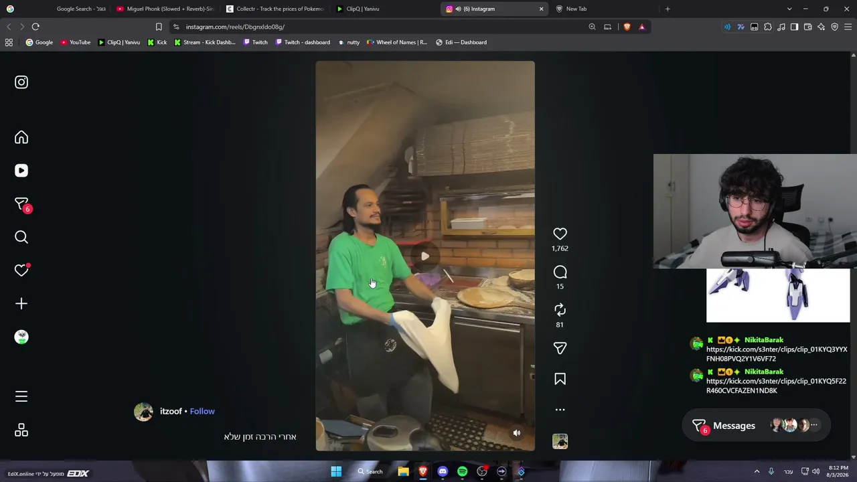Switch to Miguel Phonk YouTube tab
This screenshot has width=857, height=482.
coord(165,9)
